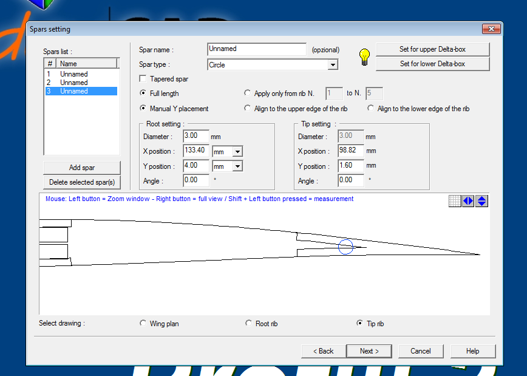Viewport: 527px width, 376px height.
Task: Click the Next > button
Action: coord(369,351)
